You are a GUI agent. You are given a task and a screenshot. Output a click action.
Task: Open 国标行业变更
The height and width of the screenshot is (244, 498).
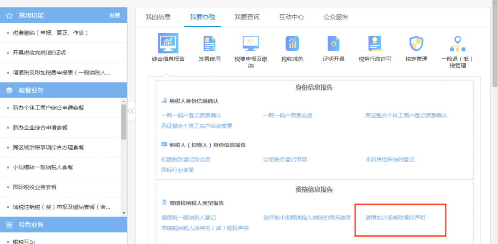point(178,170)
